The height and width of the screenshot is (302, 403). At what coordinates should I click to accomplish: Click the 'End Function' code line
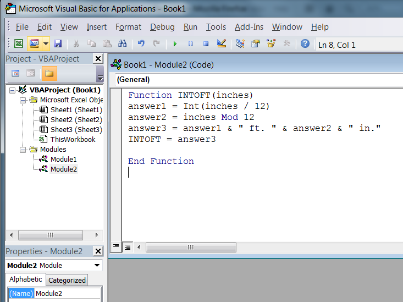click(161, 161)
